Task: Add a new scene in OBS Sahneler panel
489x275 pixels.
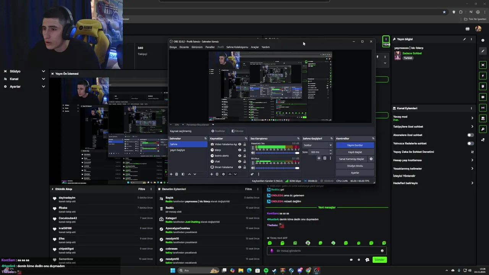Action: pos(171,174)
